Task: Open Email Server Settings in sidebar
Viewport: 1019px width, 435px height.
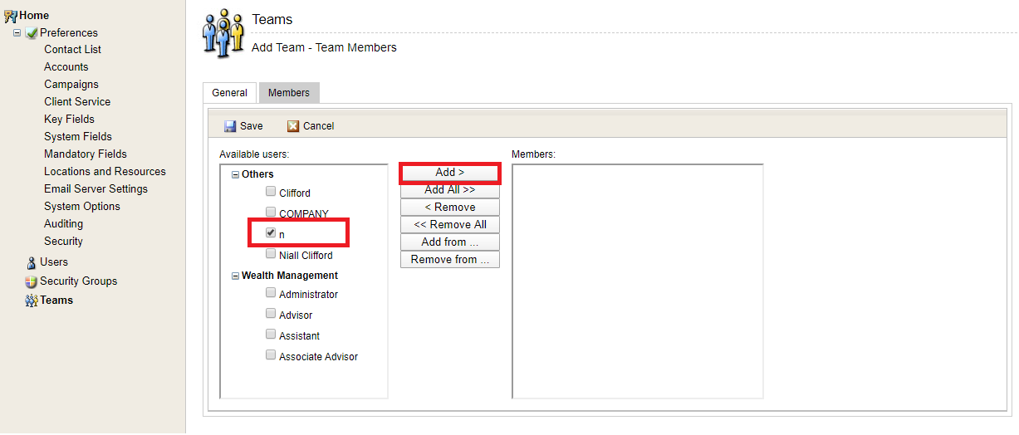Action: point(96,188)
